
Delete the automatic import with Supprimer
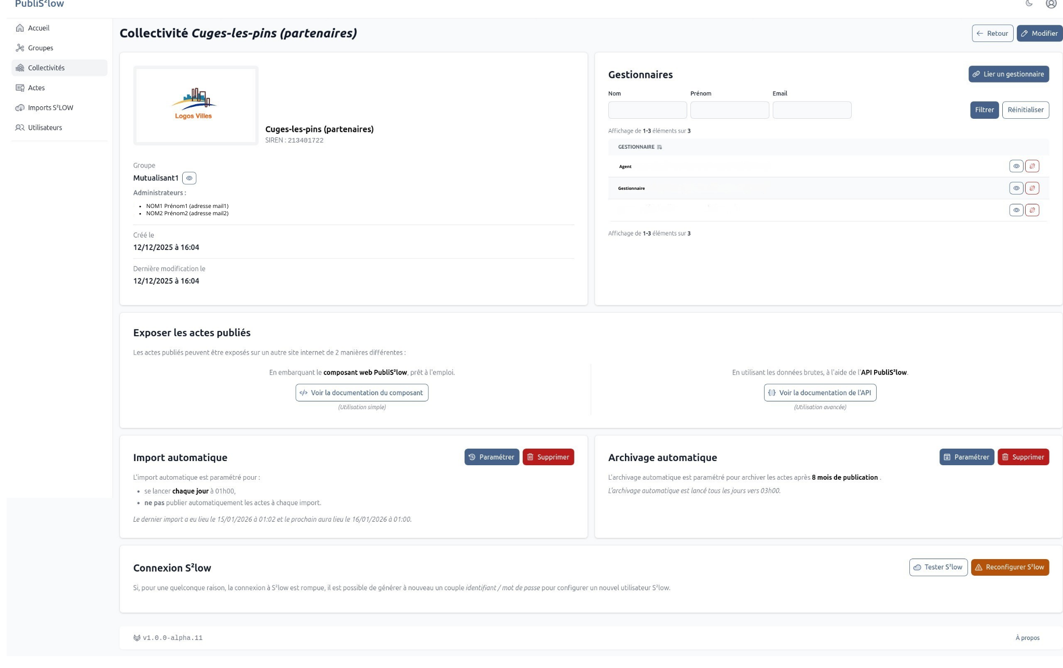(x=548, y=457)
